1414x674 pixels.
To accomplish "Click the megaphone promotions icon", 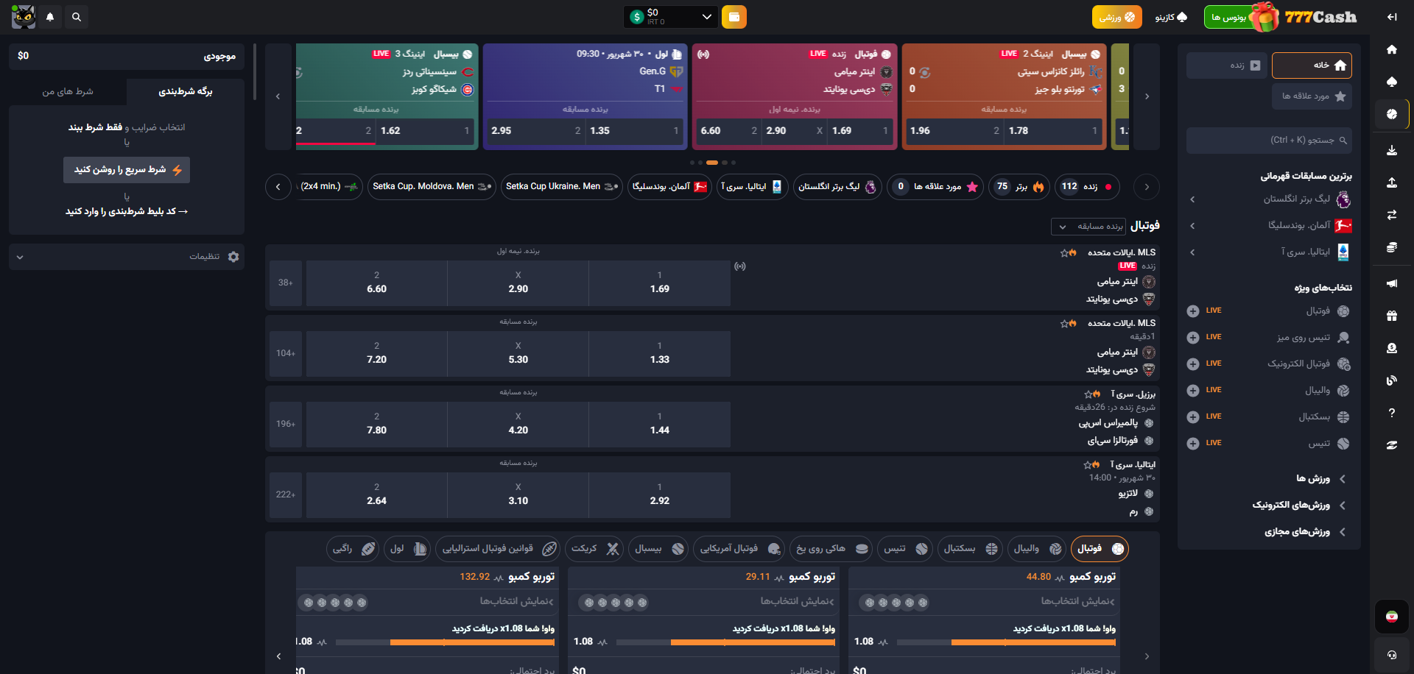I will (x=1391, y=283).
